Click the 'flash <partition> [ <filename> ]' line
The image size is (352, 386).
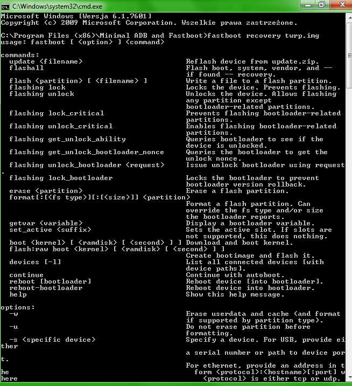(78, 81)
